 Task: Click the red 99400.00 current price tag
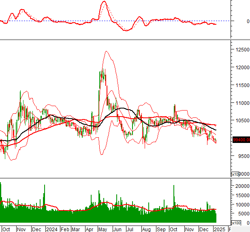point(241,140)
